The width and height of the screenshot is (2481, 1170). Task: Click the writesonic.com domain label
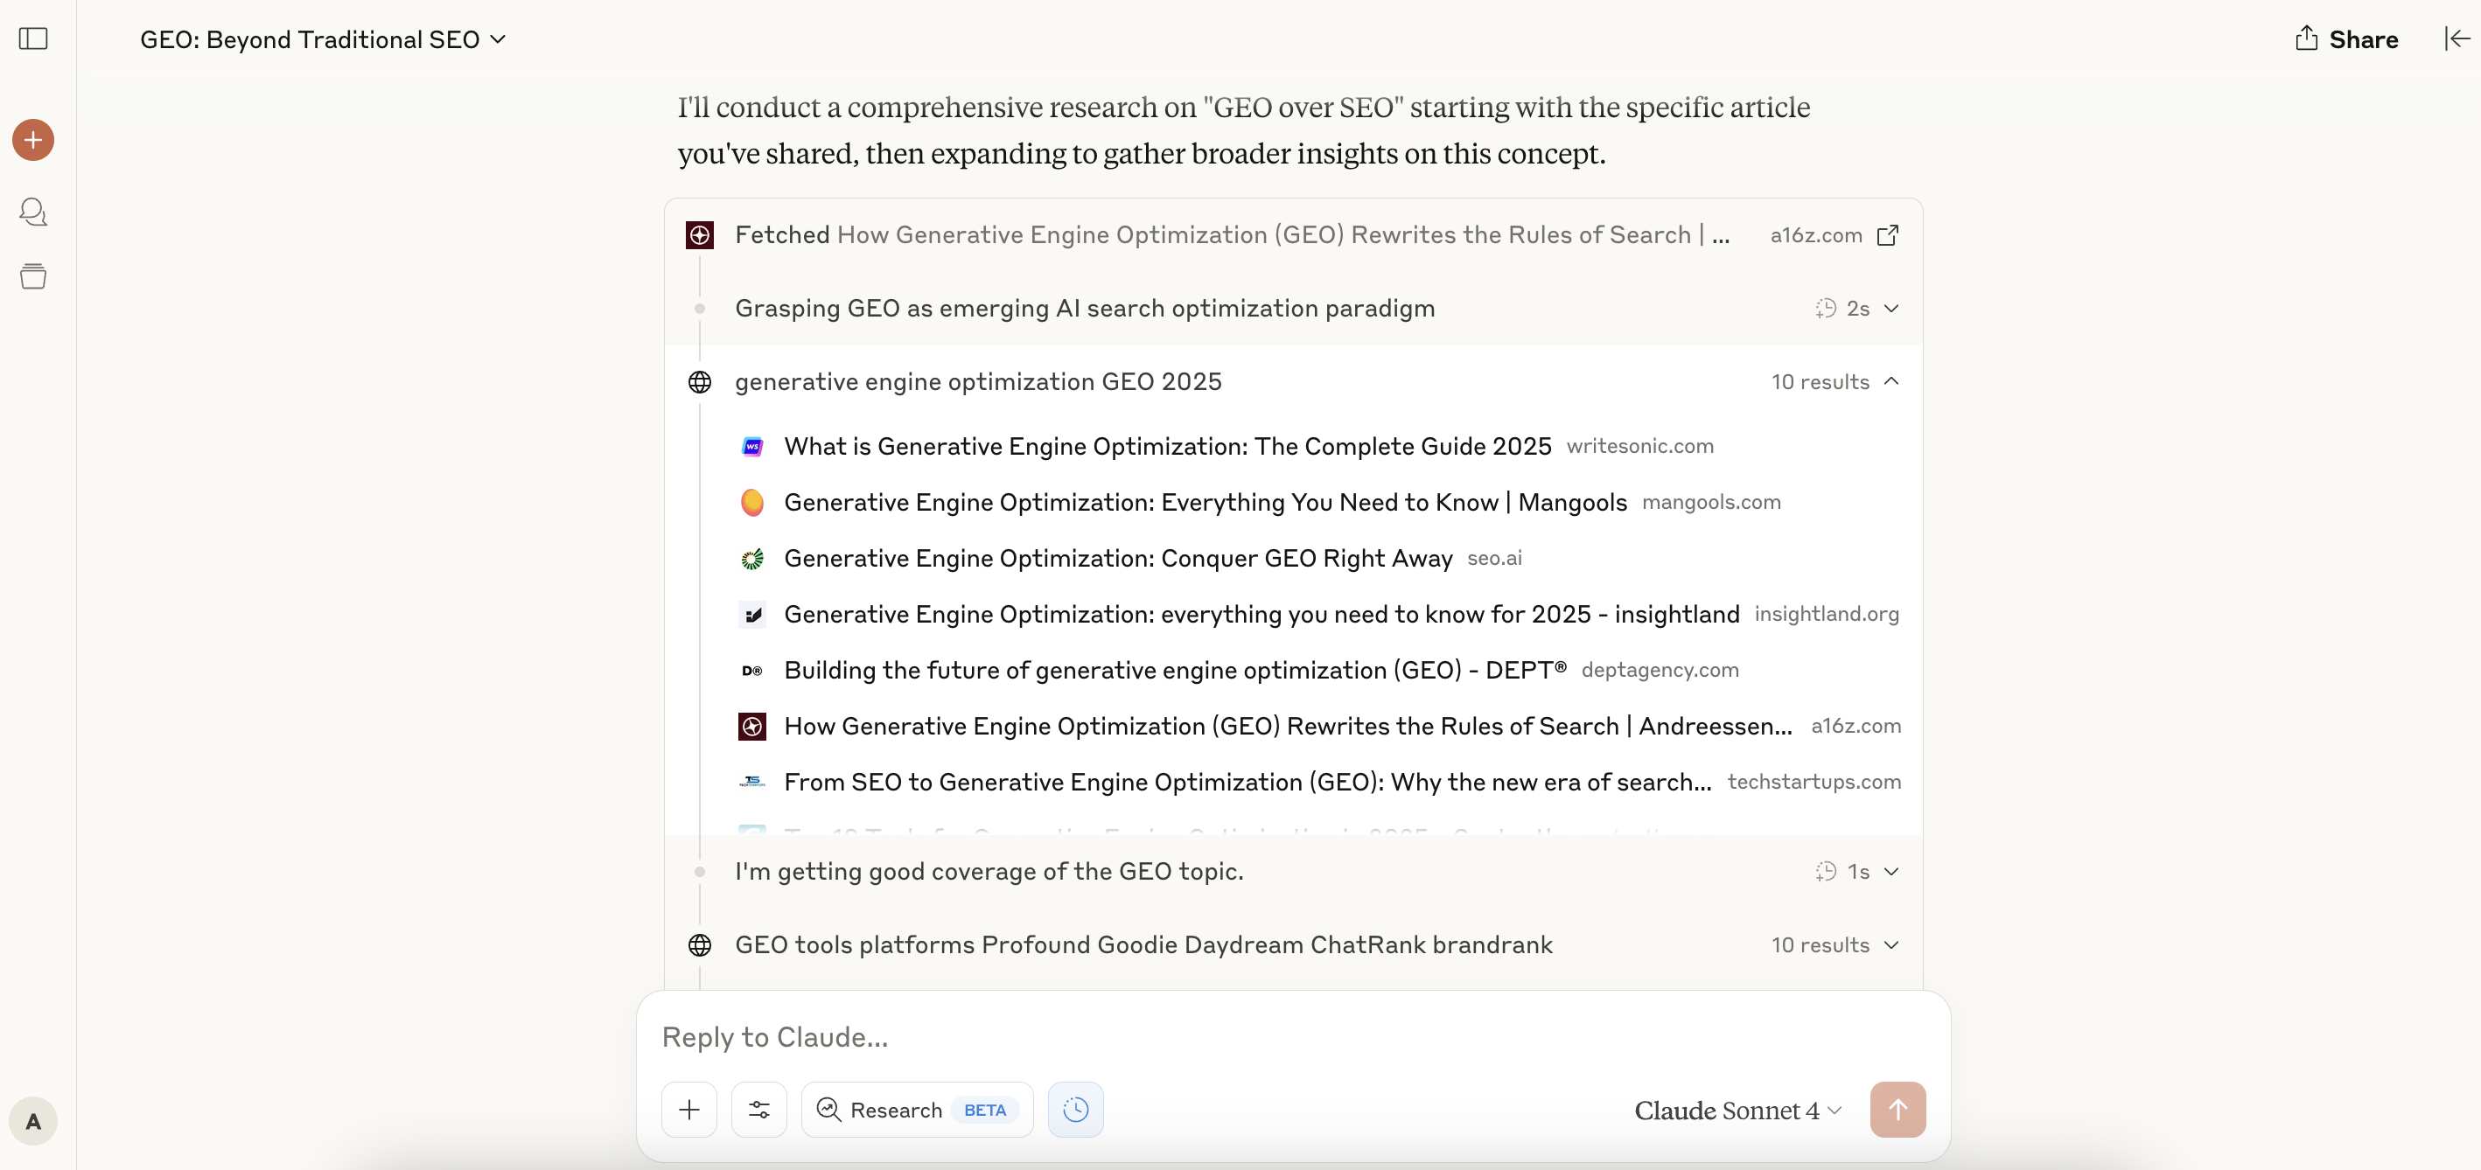(1640, 446)
